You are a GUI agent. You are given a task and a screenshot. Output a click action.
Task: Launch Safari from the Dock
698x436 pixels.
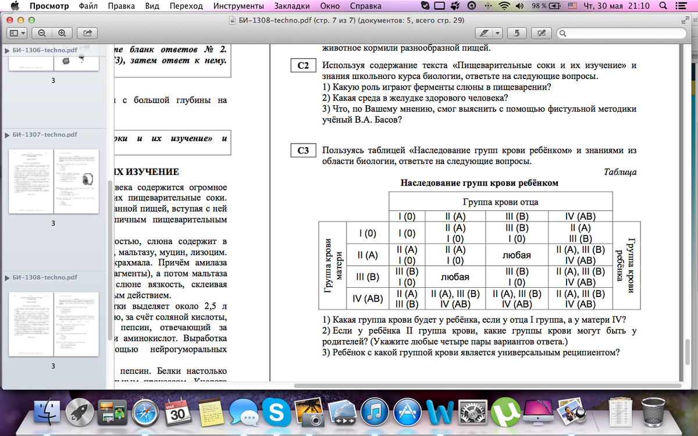144,412
